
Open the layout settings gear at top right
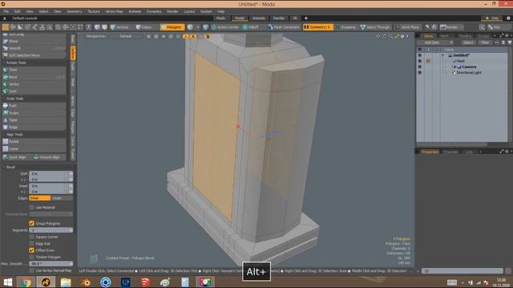[508, 18]
